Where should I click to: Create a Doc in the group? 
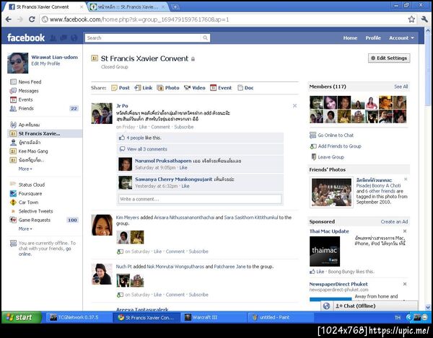click(x=245, y=88)
